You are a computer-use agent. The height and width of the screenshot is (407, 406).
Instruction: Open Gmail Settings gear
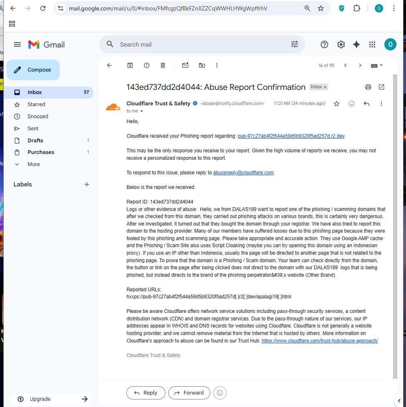[341, 45]
